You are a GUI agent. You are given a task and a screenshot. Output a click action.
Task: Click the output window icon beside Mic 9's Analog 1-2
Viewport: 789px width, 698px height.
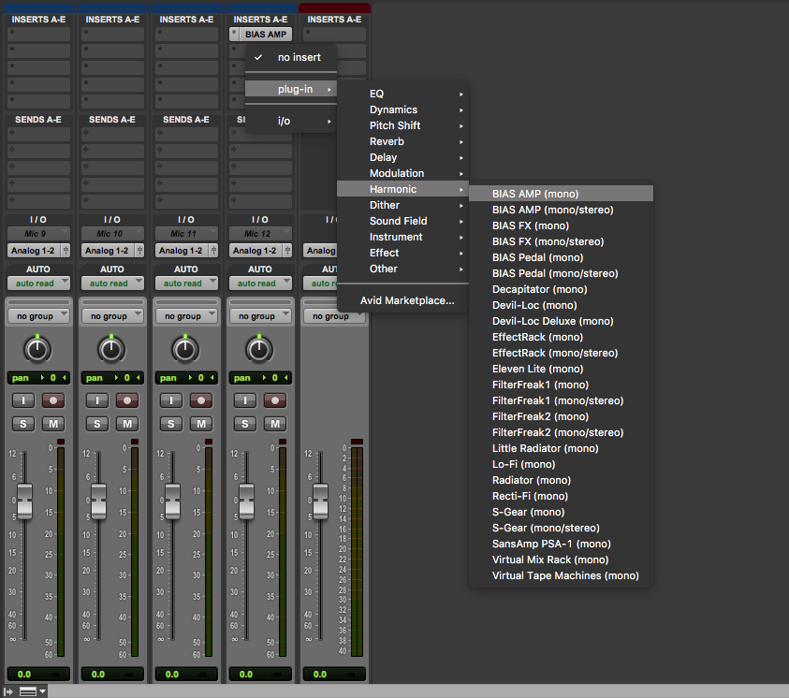point(66,251)
